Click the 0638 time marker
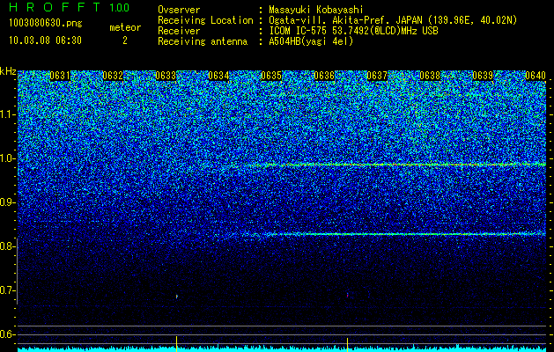Viewport: 554px width, 352px height. pos(430,76)
